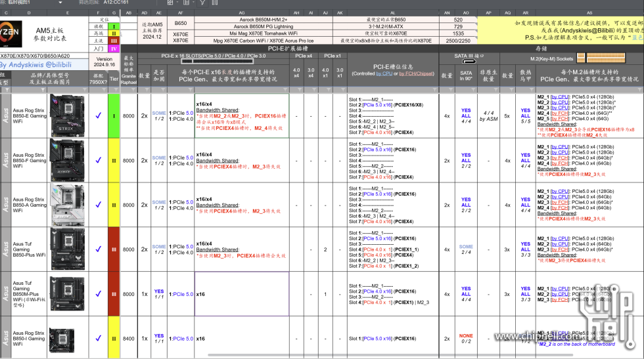Select the price cell '2500/2250'
The width and height of the screenshot is (644, 359).
(x=458, y=41)
